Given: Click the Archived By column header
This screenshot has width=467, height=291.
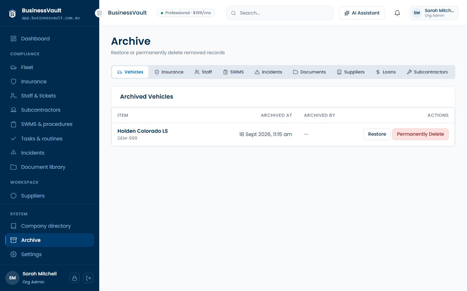Looking at the screenshot, I should click(x=320, y=115).
